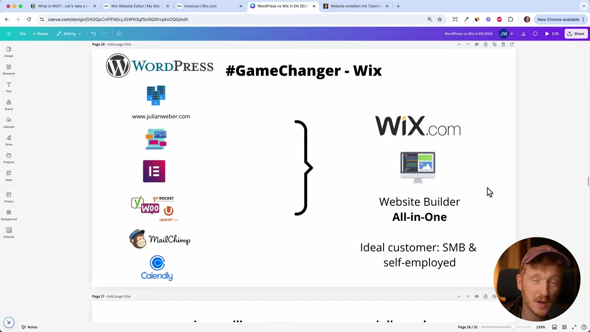Move page 17 down with the chevron
Screen dimensions: 590x332
(x=467, y=296)
